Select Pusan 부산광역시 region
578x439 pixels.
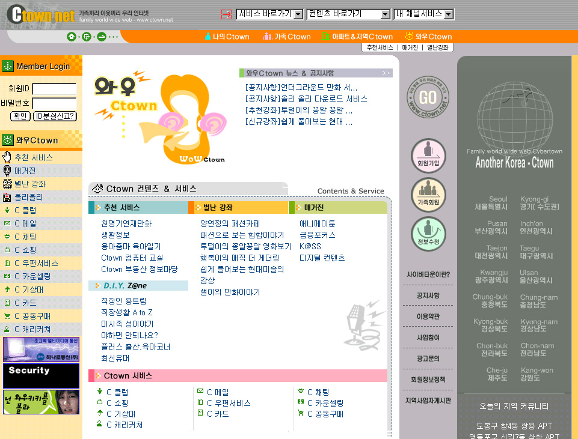click(x=491, y=228)
